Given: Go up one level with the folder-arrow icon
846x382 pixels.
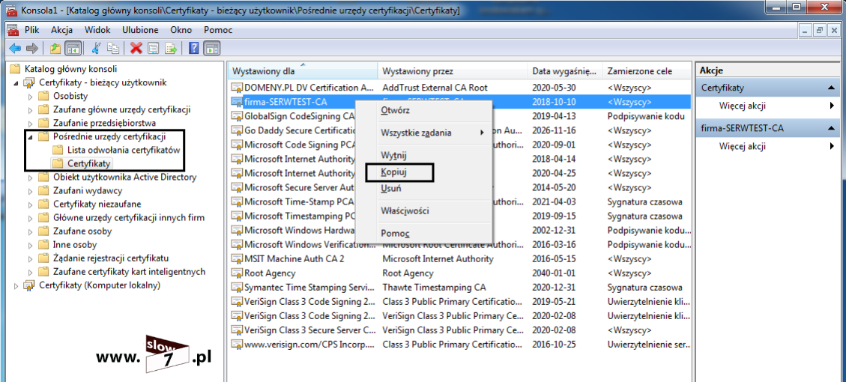Looking at the screenshot, I should [x=55, y=49].
